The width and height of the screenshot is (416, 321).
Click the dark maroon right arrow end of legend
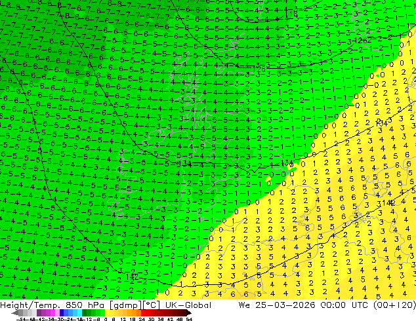189,313
